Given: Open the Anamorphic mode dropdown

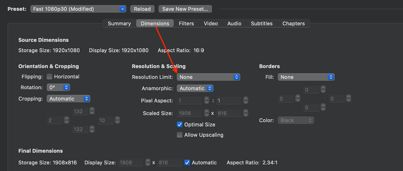Looking at the screenshot, I should click(195, 88).
